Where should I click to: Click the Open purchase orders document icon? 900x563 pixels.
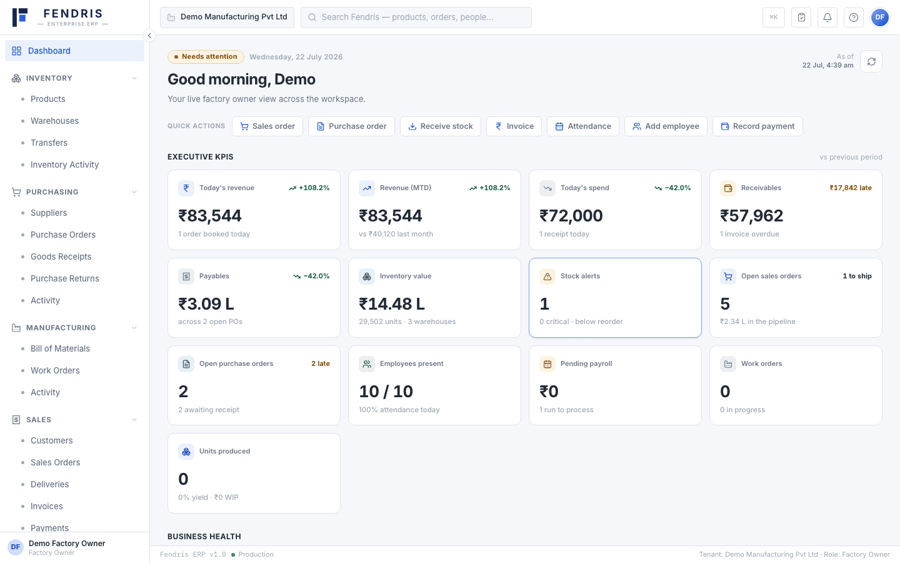tap(186, 363)
